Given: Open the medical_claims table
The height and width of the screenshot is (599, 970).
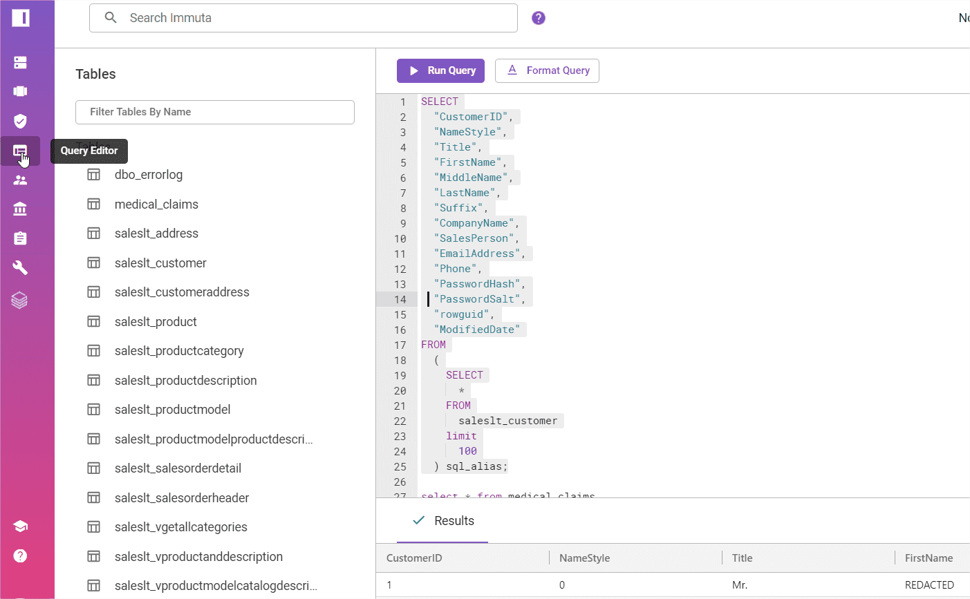Looking at the screenshot, I should click(x=156, y=204).
